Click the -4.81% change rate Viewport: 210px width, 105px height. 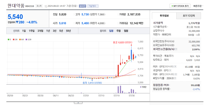coord(32,22)
